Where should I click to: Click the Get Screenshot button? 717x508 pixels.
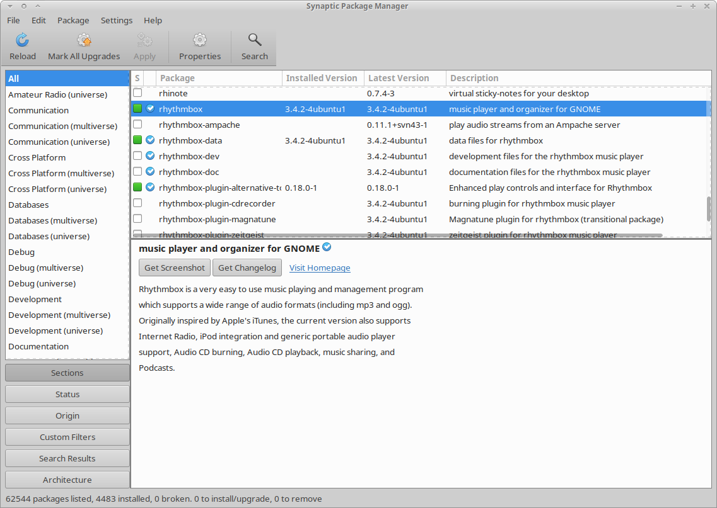175,268
